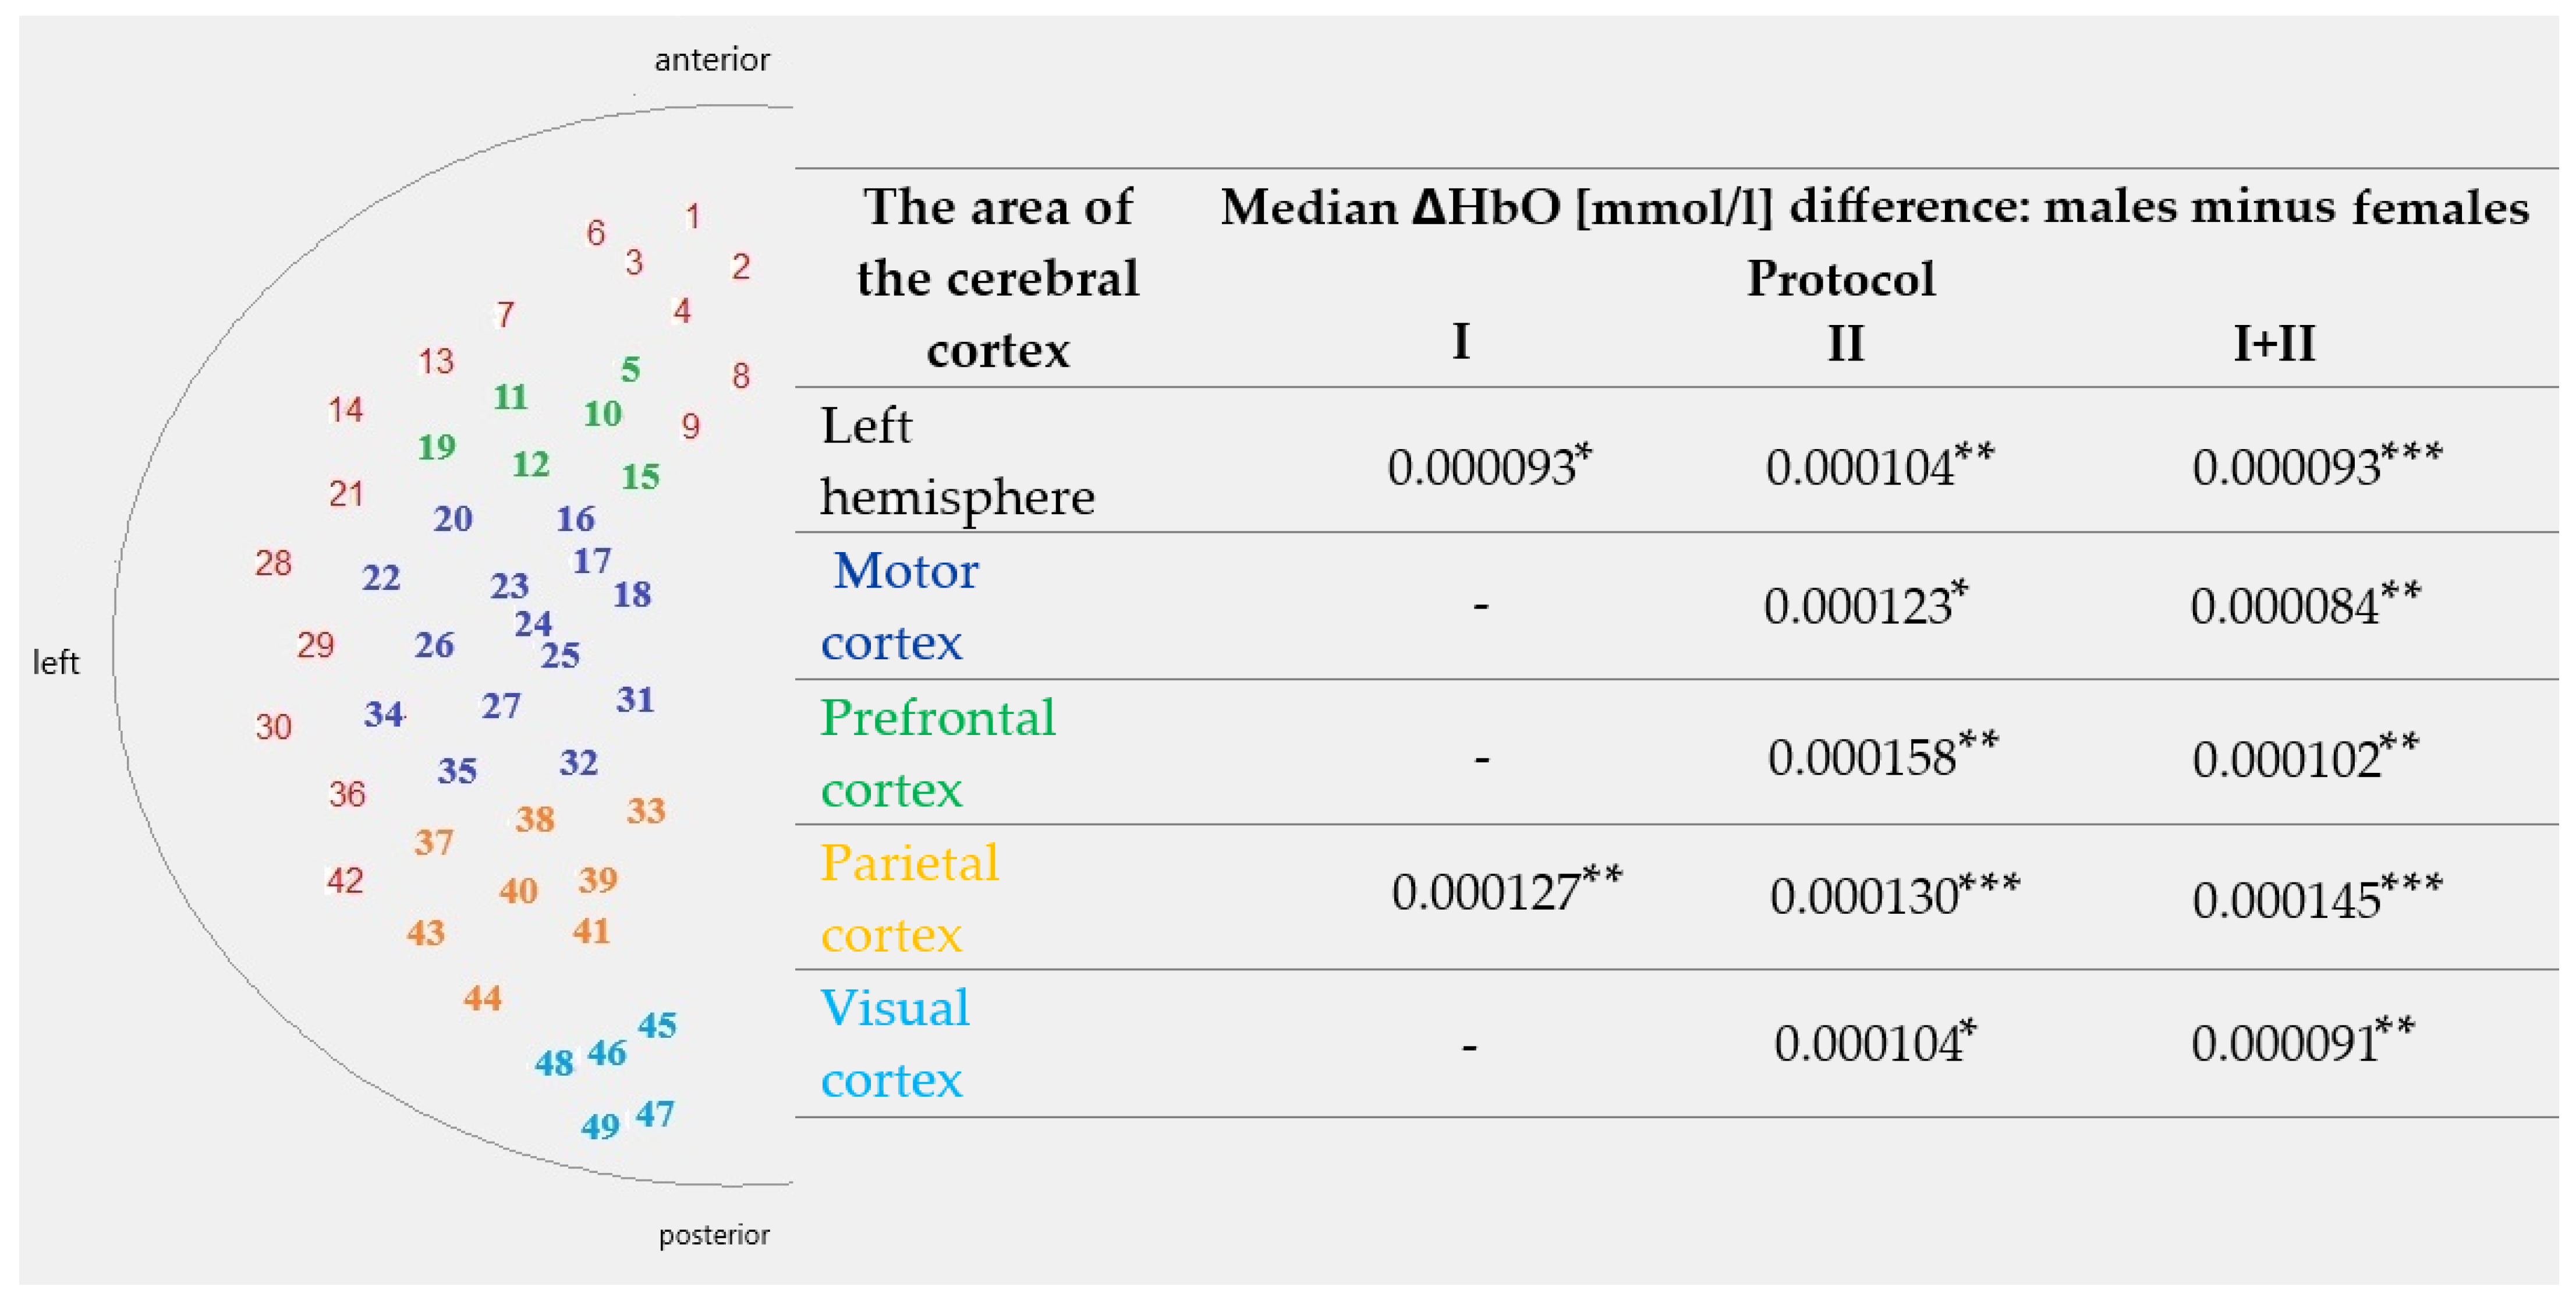The width and height of the screenshot is (2576, 1304).
Task: Click the Visual cortex value 0.000091
Action: 2285,1044
